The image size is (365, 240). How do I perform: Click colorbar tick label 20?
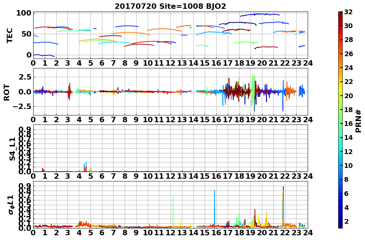pos(348,95)
